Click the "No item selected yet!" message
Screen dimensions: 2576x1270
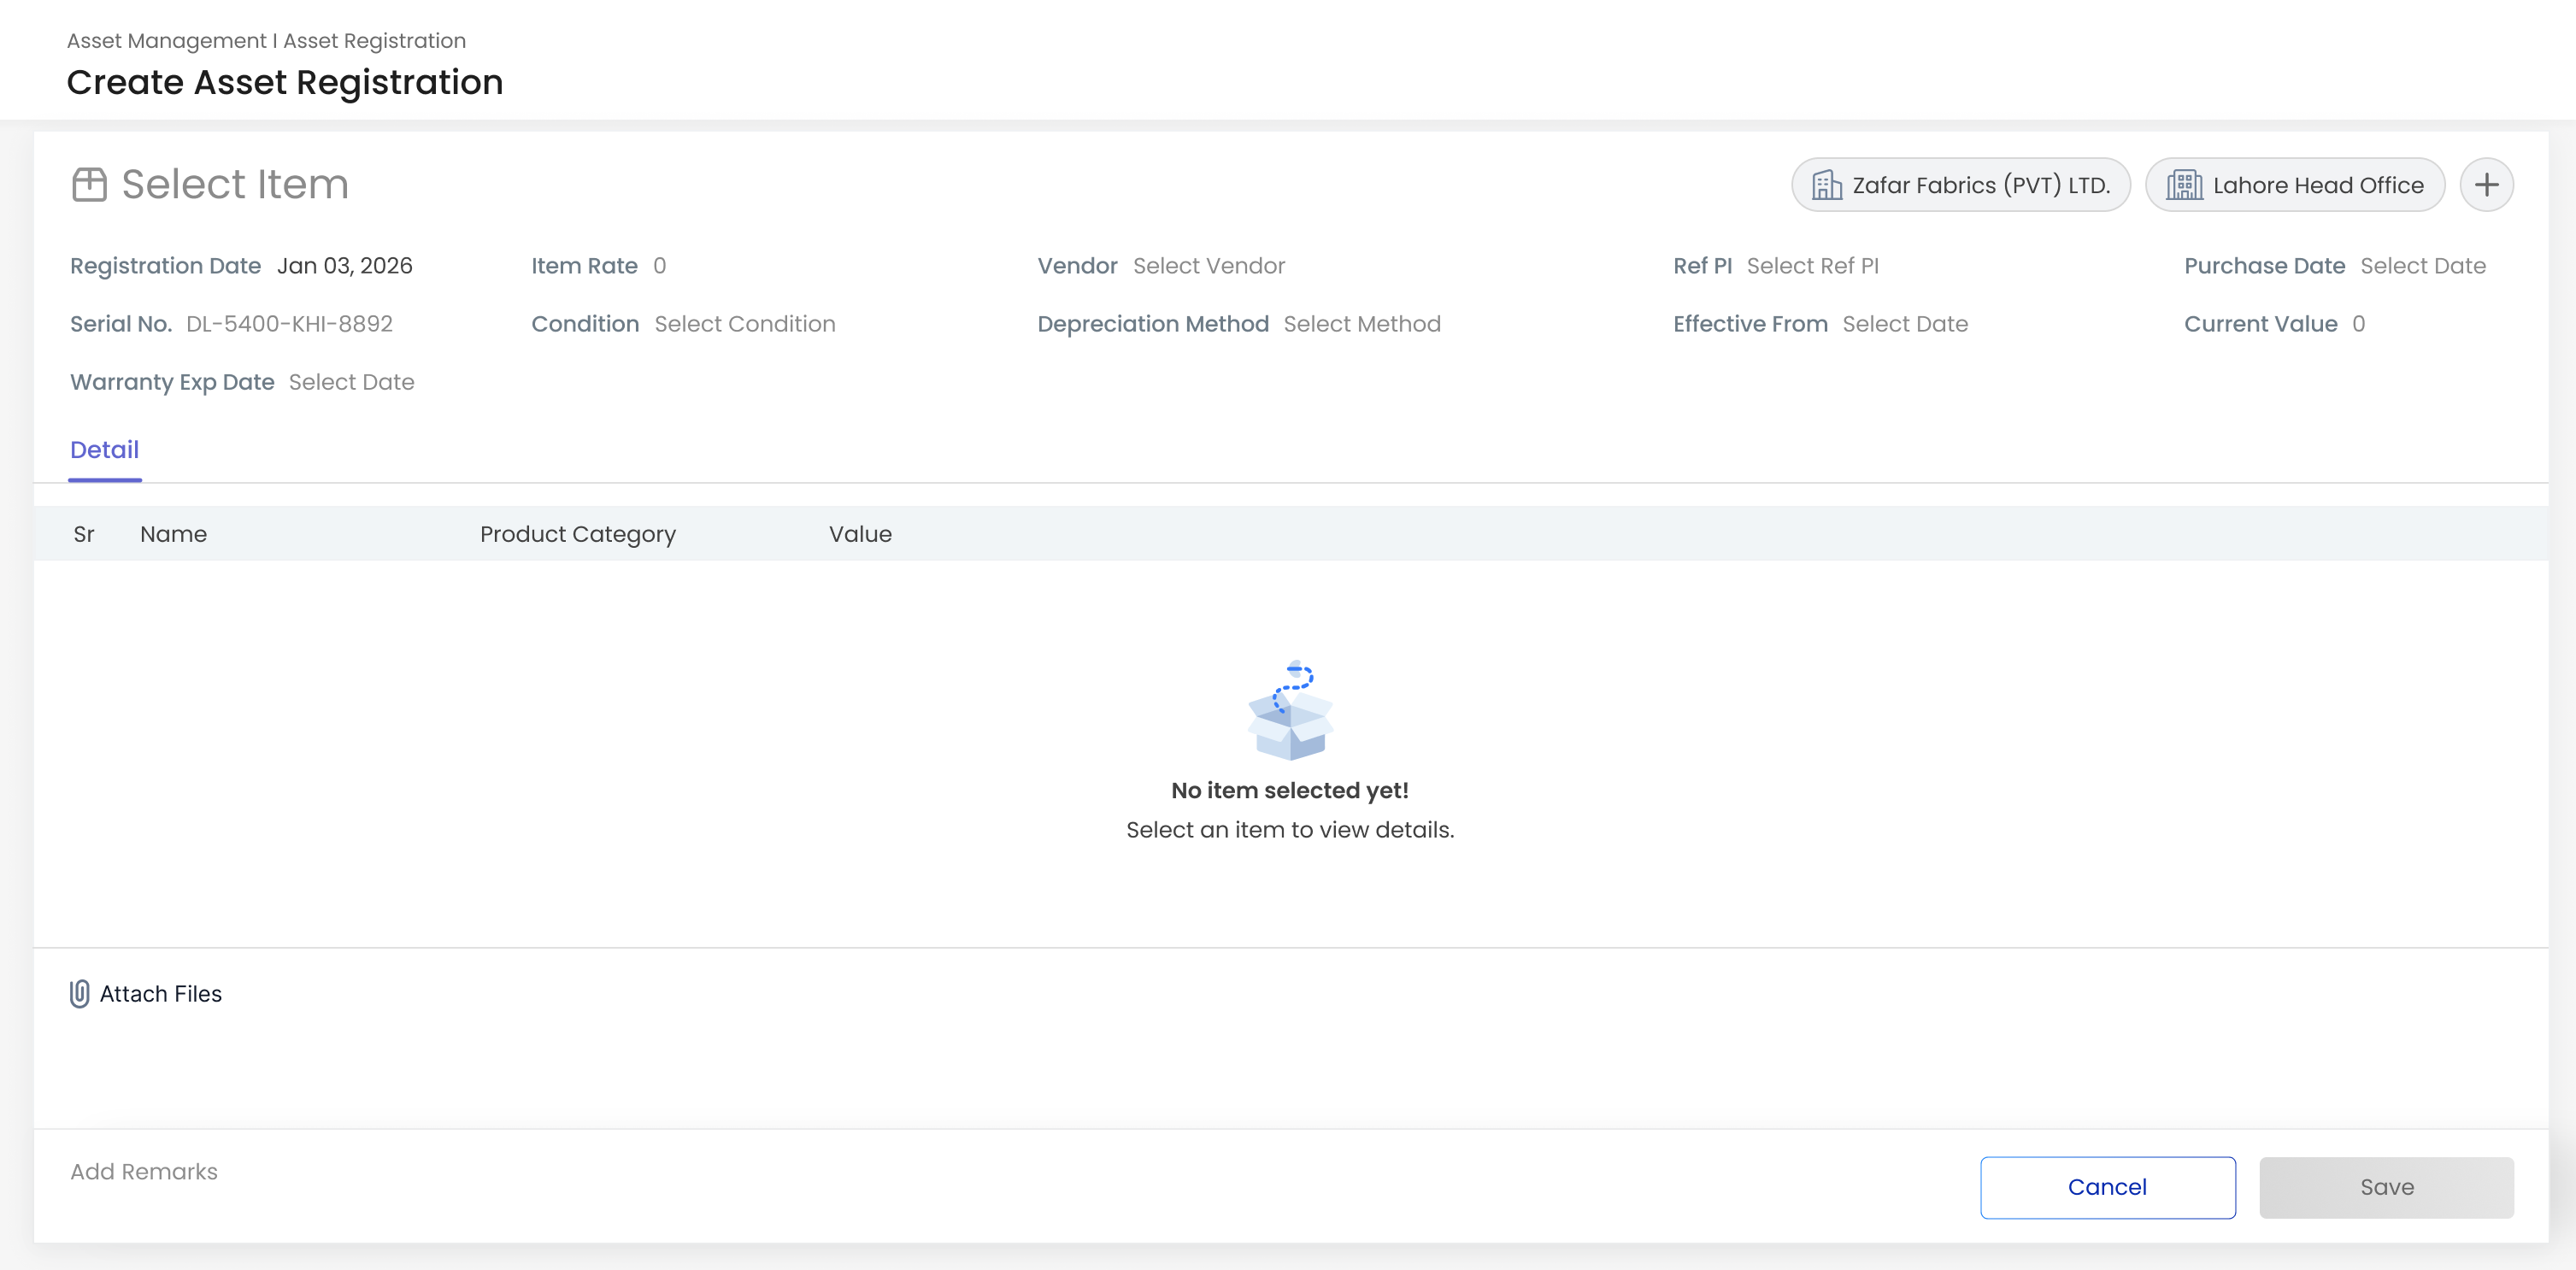[x=1290, y=790]
